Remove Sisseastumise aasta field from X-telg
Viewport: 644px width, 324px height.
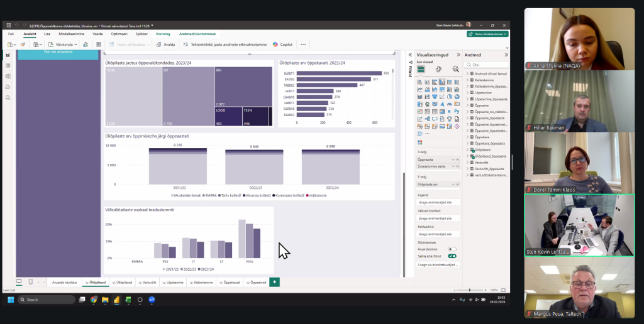point(457,166)
